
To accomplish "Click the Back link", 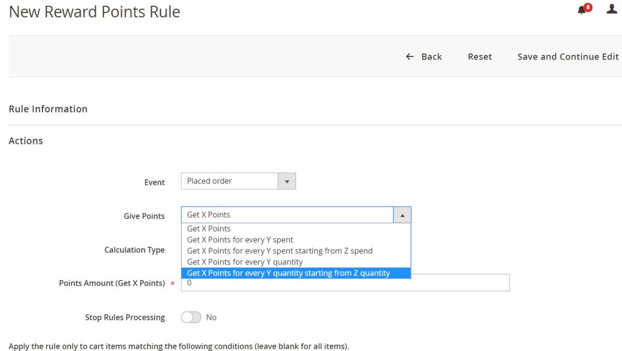I will click(432, 56).
